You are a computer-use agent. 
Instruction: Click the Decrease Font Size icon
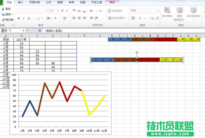(67, 11)
